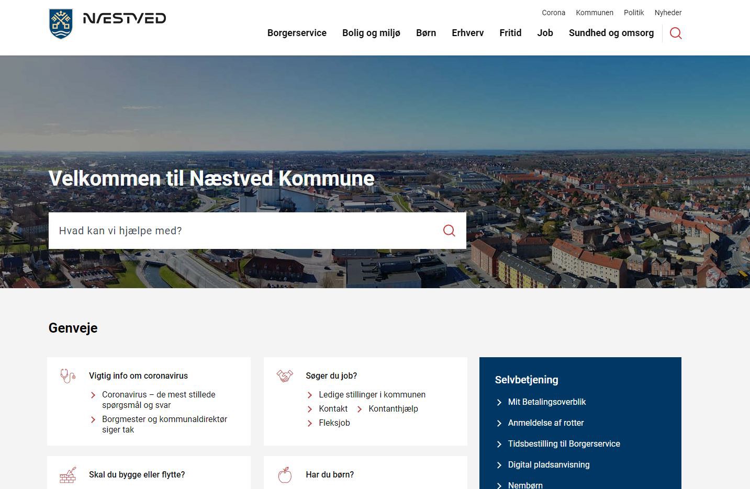Open the Erhverv menu
The image size is (750, 489).
coord(467,33)
